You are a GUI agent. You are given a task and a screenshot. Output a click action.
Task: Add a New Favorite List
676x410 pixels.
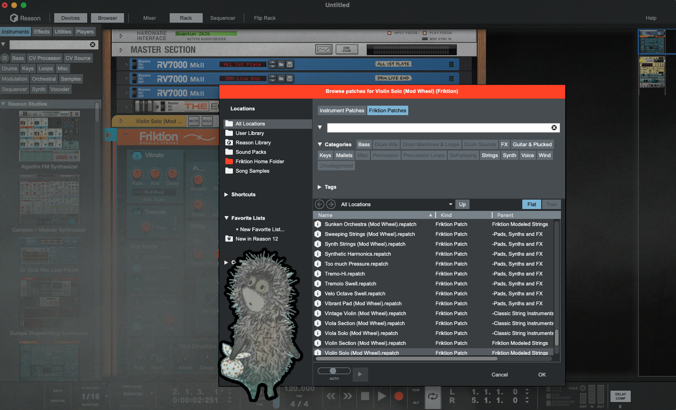(260, 229)
